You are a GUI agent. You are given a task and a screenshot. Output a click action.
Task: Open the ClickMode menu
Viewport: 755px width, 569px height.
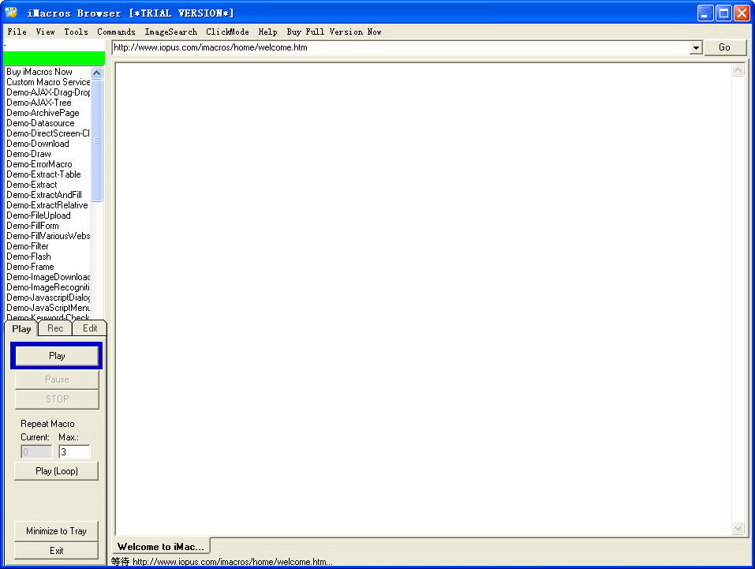tap(227, 32)
